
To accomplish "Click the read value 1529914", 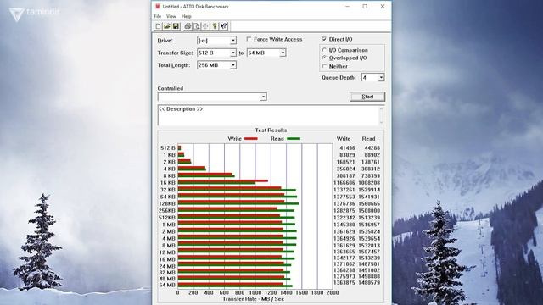I will click(369, 190).
